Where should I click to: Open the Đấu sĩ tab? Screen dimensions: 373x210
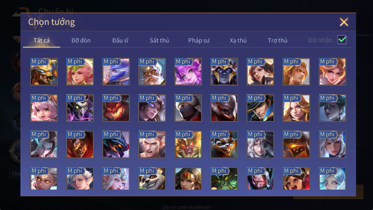point(120,40)
